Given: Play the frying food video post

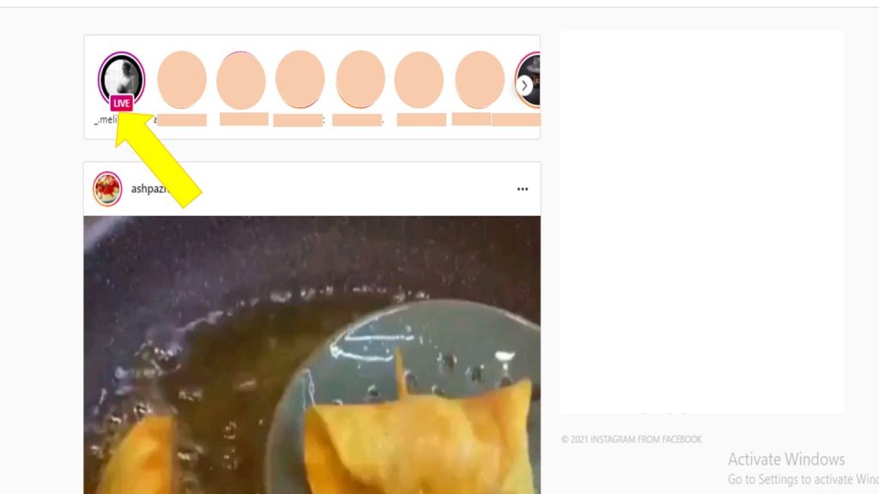Looking at the screenshot, I should (312, 355).
